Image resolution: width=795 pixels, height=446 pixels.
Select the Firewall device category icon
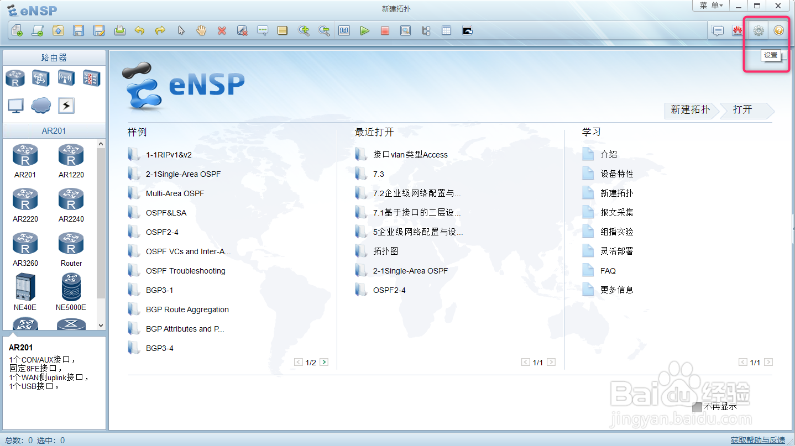point(92,78)
